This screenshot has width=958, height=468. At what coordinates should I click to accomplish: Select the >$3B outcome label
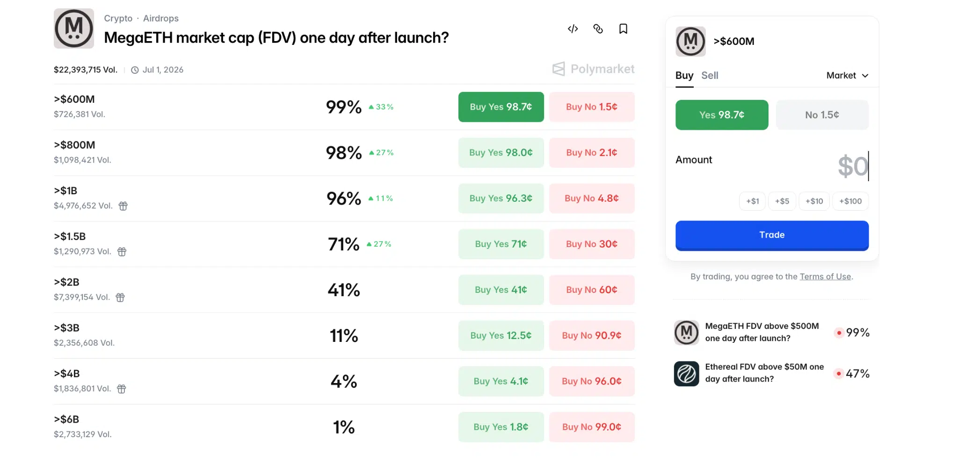coord(66,328)
